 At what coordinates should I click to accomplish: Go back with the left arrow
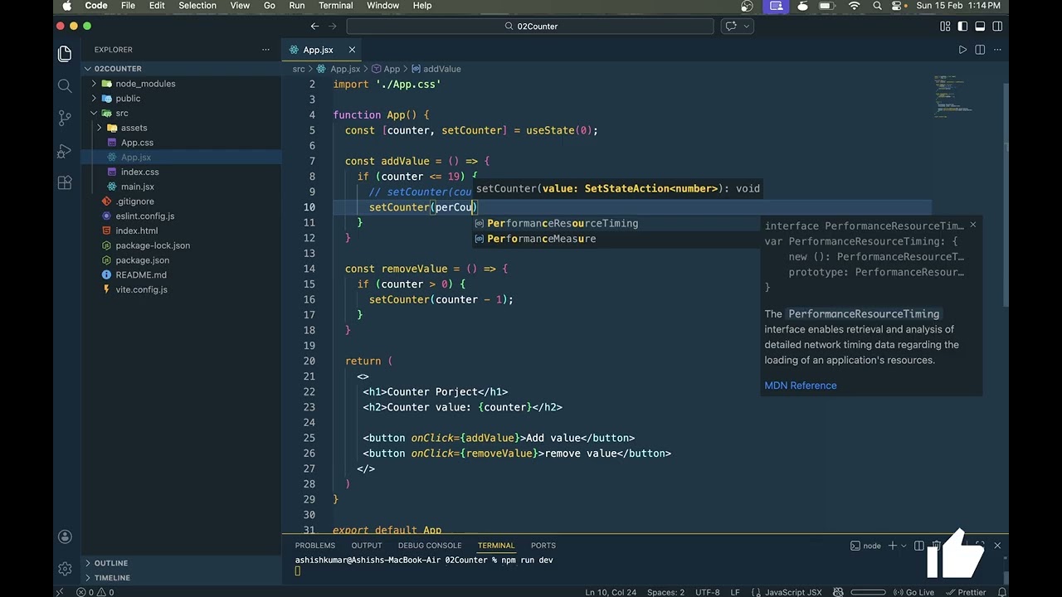point(314,27)
